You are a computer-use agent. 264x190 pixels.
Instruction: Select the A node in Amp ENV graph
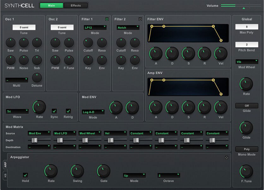[x=152, y=80]
